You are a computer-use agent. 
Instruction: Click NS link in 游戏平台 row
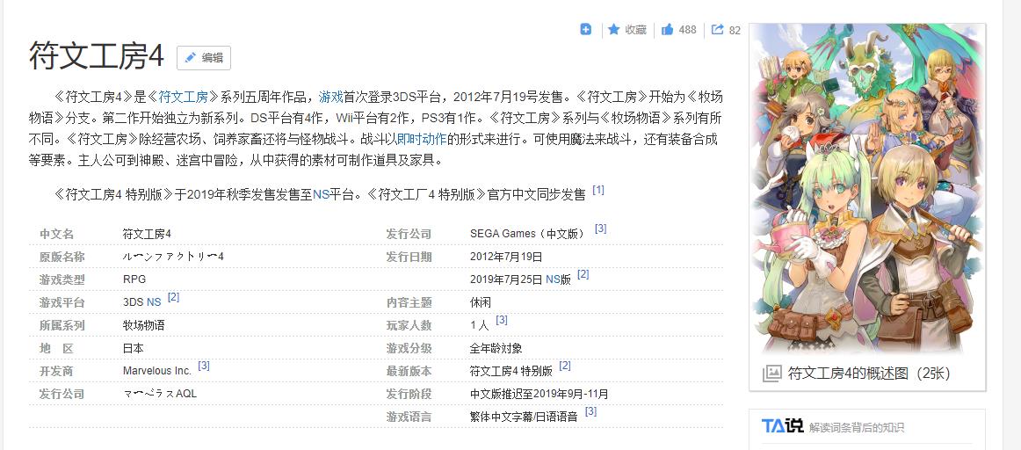pos(154,303)
